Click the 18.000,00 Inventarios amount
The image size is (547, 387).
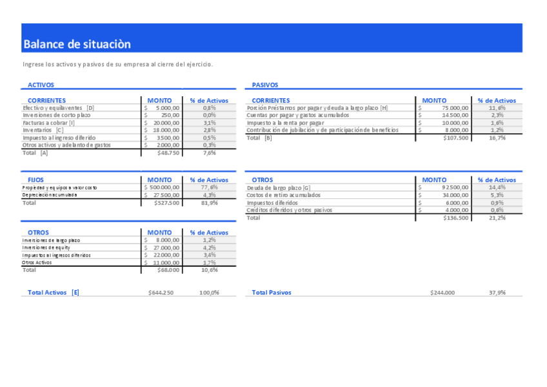(x=166, y=130)
